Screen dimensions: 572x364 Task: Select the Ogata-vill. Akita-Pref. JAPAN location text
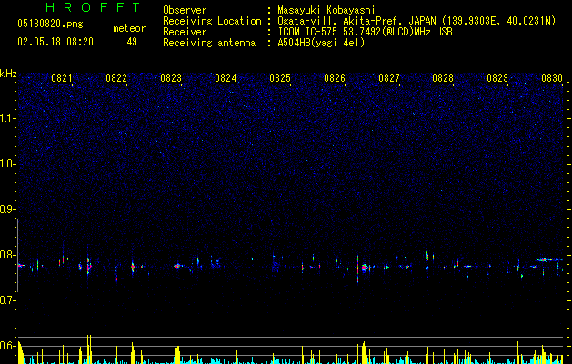coord(416,21)
